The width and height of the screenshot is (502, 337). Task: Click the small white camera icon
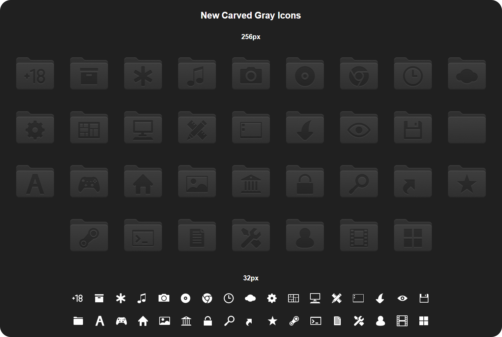click(x=164, y=298)
